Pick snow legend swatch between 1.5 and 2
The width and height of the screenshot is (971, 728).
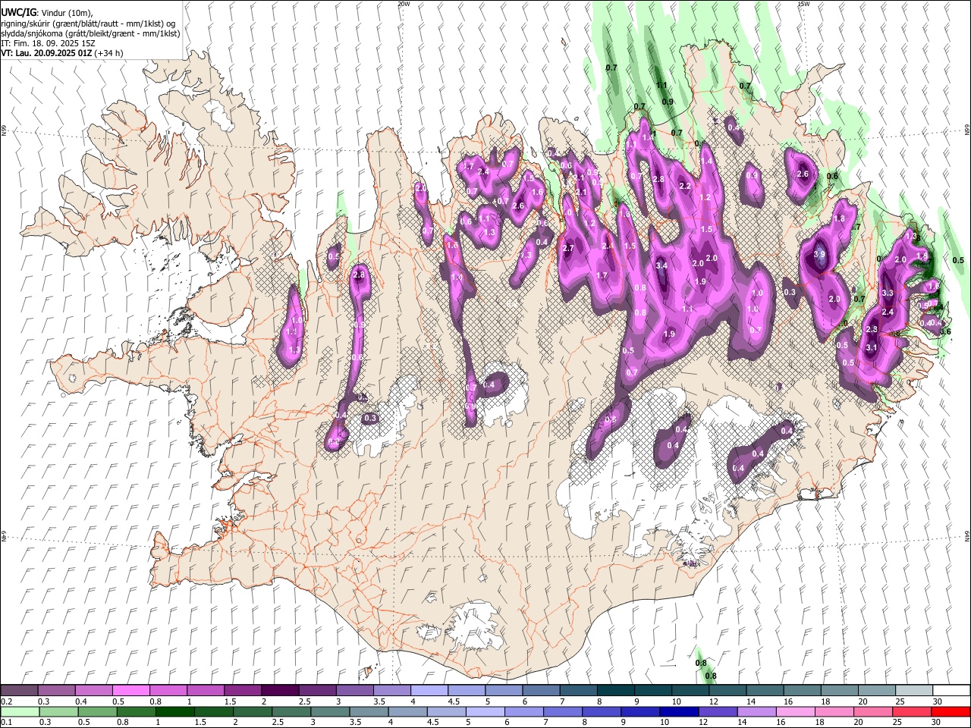[x=243, y=691]
